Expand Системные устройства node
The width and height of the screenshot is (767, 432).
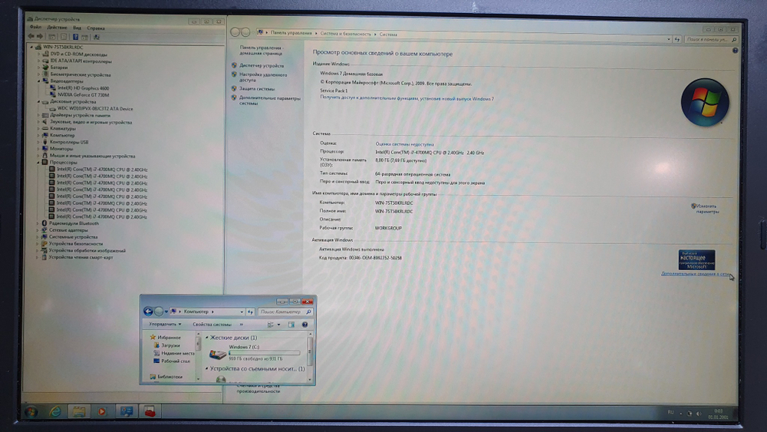pyautogui.click(x=38, y=237)
